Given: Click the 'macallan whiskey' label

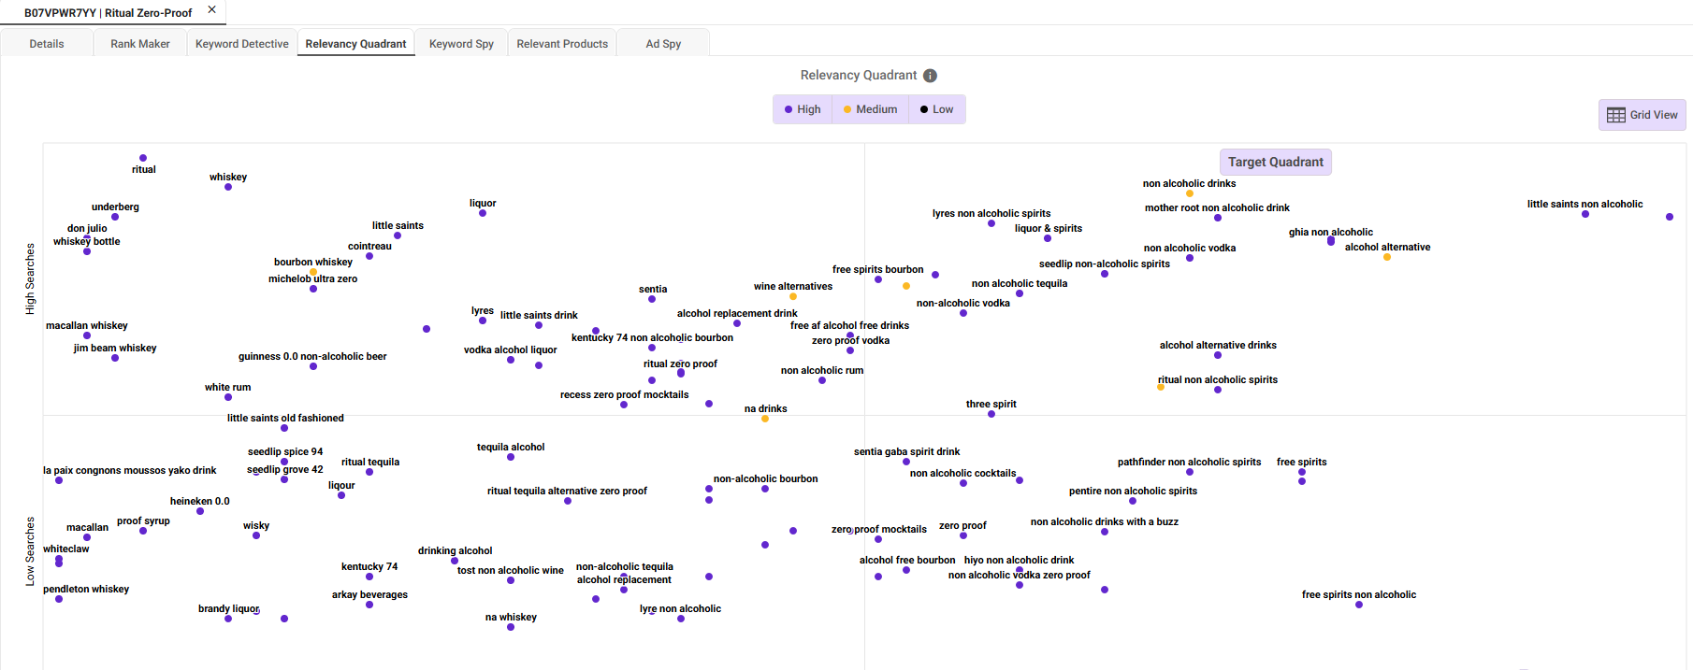Looking at the screenshot, I should (x=86, y=325).
